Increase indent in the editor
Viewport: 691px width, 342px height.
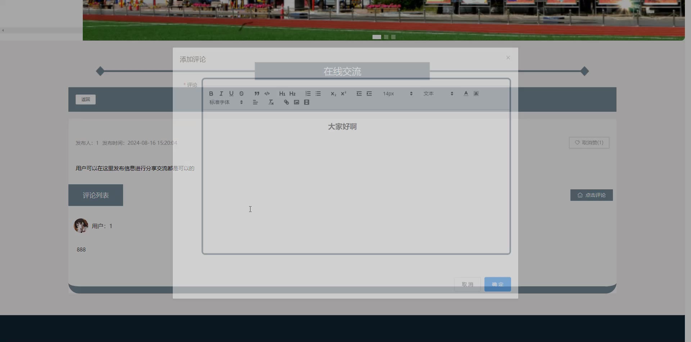pos(369,93)
